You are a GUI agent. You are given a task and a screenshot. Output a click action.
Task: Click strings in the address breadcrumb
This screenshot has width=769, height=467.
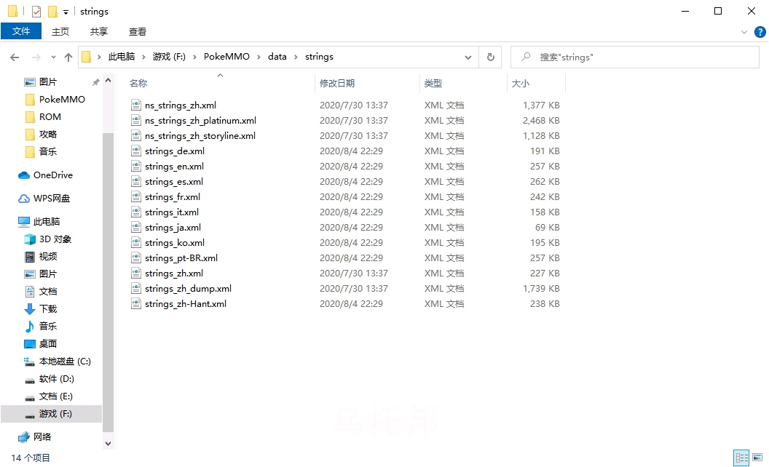click(x=319, y=56)
